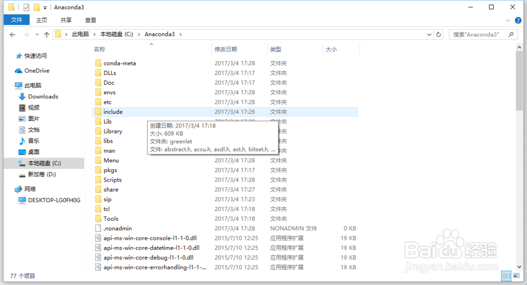The width and height of the screenshot is (527, 285).
Task: Expand chevron after 此电脑 in address bar
Action: (94, 34)
